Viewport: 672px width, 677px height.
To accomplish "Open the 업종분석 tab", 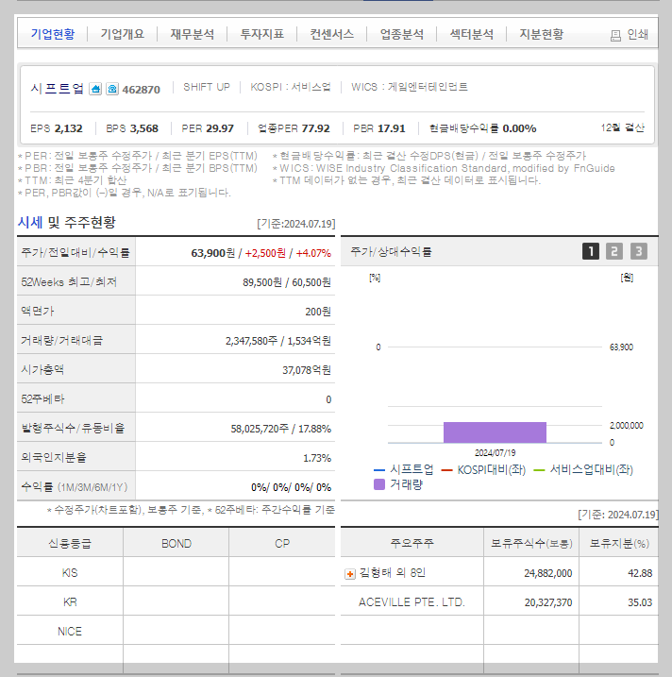I will tap(402, 34).
